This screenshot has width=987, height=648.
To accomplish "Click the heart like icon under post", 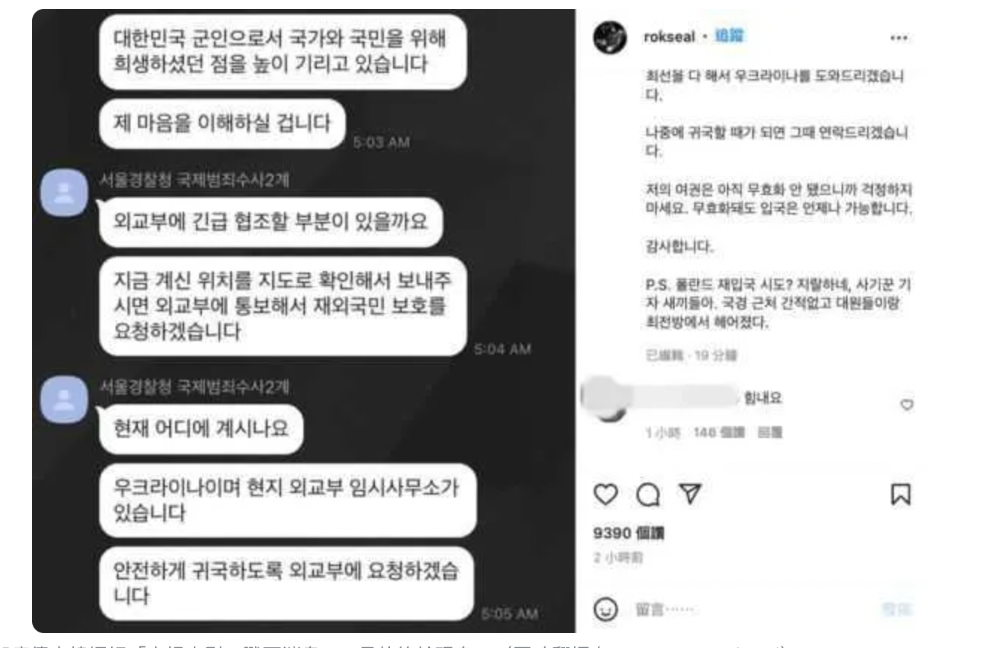I will point(607,493).
